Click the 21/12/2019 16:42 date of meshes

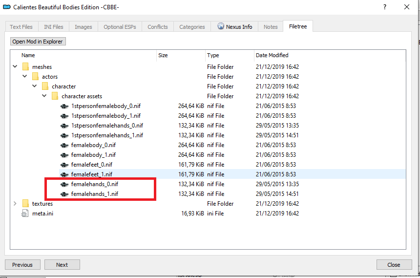[x=277, y=67]
